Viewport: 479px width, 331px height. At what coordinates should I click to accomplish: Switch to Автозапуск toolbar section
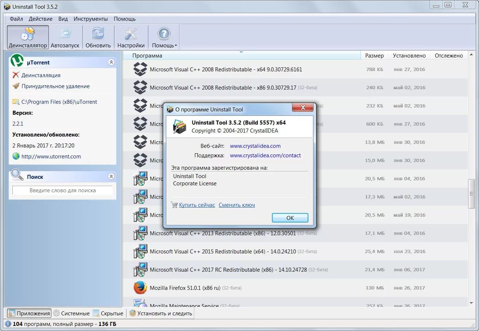tap(65, 37)
